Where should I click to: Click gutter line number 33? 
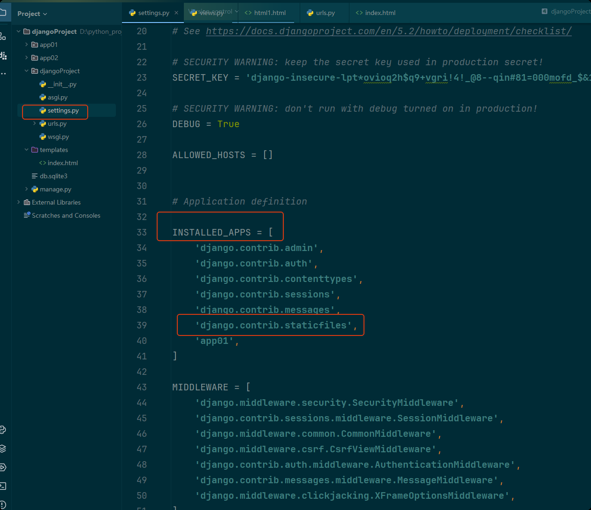coord(142,232)
